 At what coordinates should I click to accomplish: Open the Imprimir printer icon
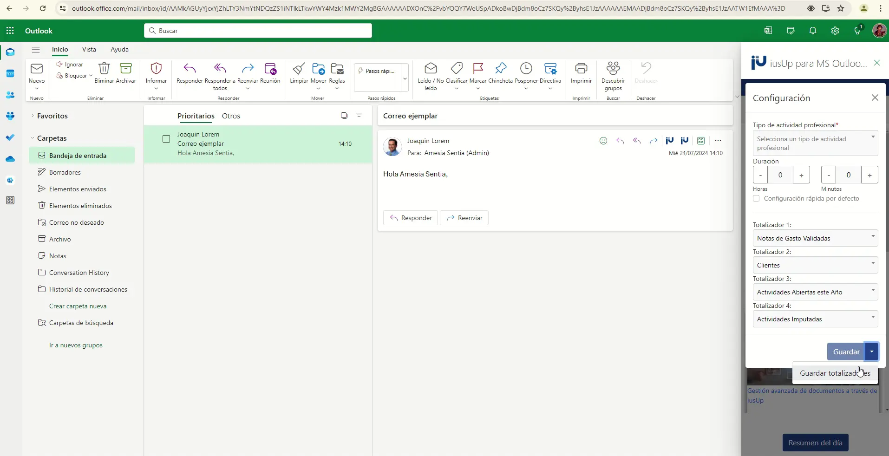tap(581, 69)
